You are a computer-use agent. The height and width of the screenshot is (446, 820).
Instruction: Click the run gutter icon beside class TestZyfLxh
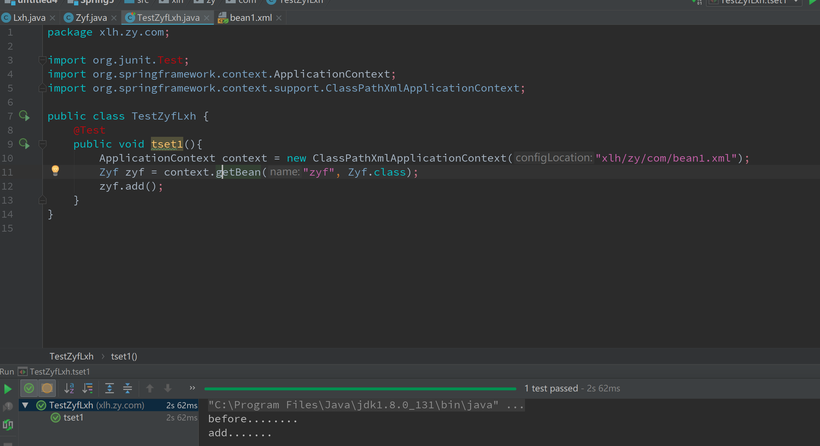24,116
